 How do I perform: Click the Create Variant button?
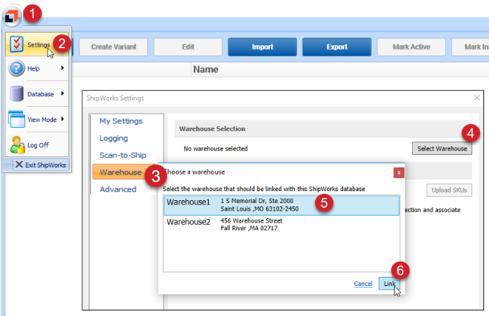tap(113, 47)
